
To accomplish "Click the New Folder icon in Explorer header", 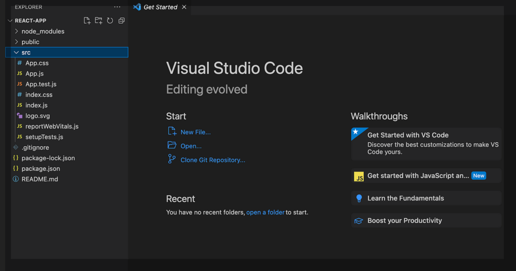I will coord(98,21).
